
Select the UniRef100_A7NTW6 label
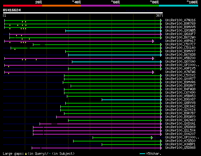180,72
